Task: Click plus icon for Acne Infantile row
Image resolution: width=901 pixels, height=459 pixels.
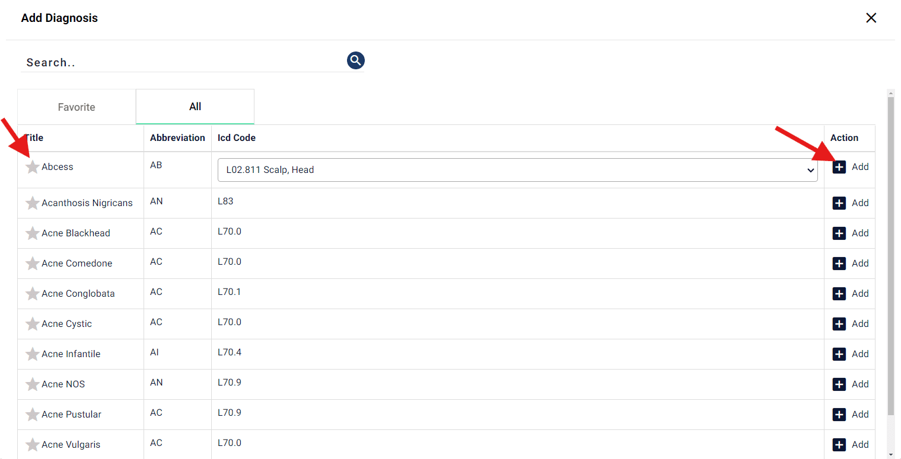Action: [839, 354]
